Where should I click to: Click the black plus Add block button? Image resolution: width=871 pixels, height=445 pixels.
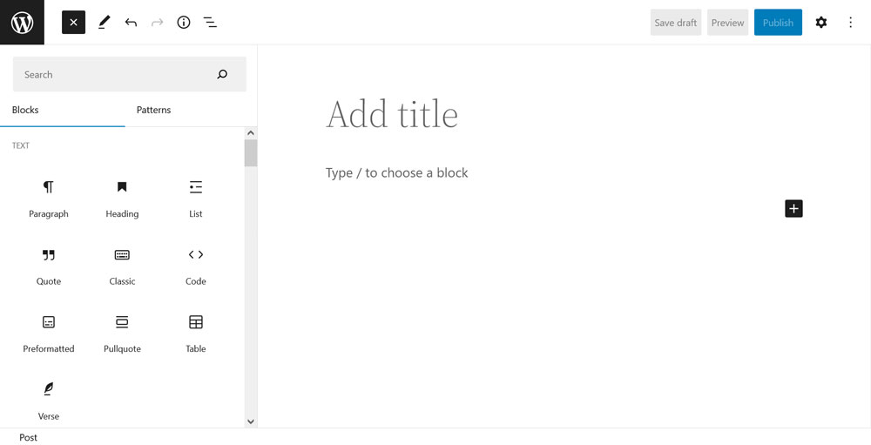pyautogui.click(x=793, y=209)
